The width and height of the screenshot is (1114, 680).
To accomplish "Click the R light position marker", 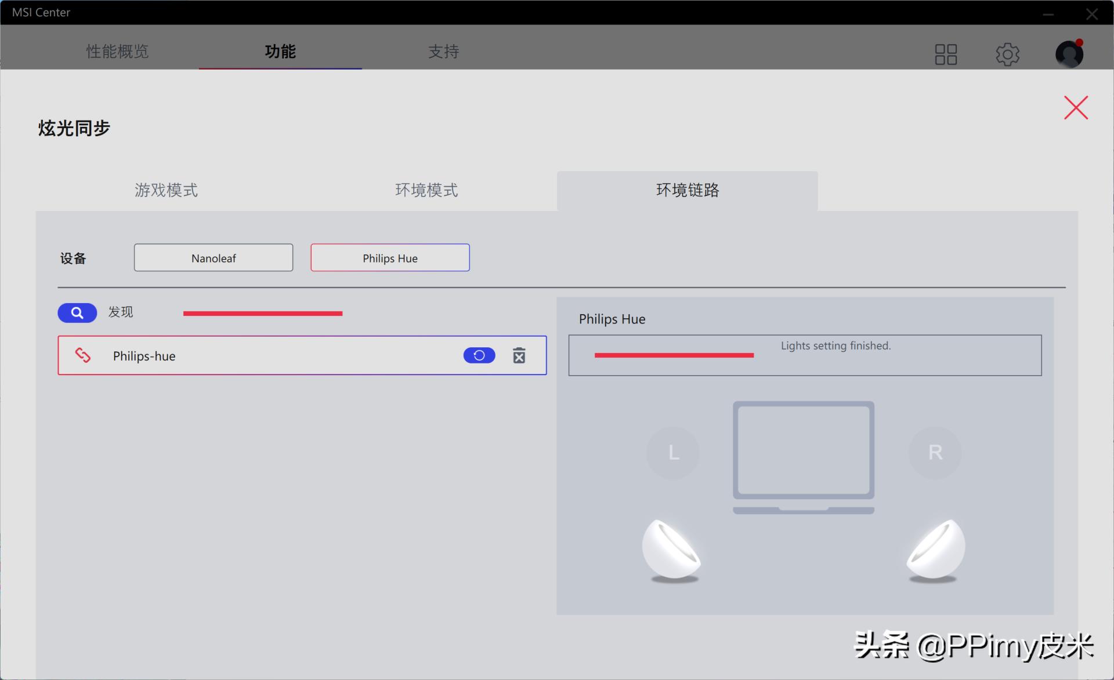I will pyautogui.click(x=934, y=453).
